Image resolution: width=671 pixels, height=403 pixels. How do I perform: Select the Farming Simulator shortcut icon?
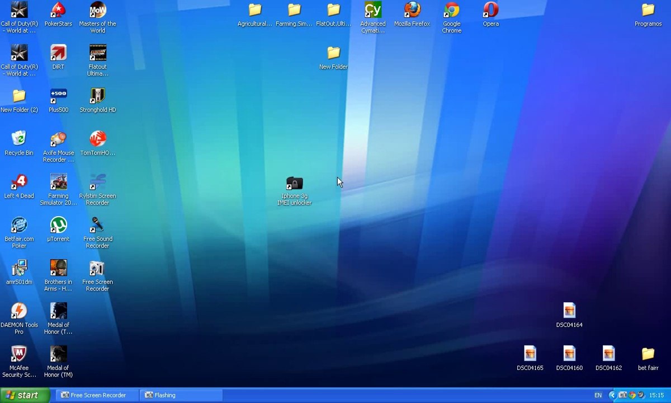coord(58,182)
